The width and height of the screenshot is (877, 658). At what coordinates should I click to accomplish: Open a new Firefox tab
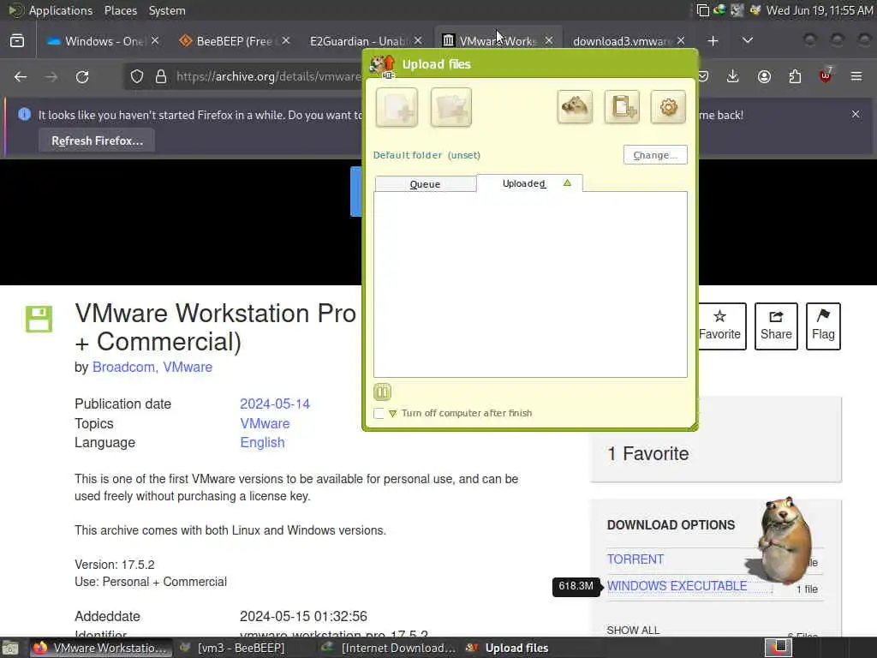(x=713, y=41)
